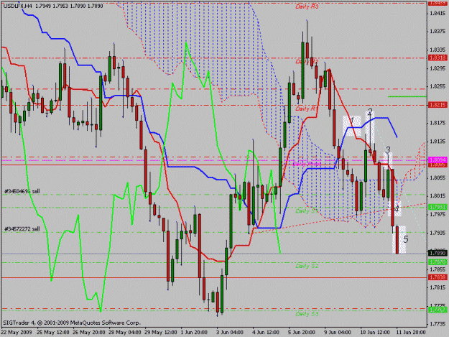This screenshot has width=449, height=337.
Task: Click 1.8295 on the price axis
Action: 438,68
